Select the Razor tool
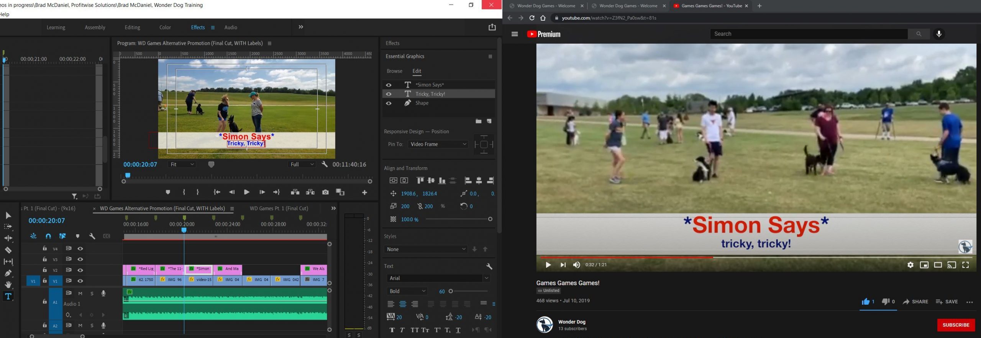 point(8,250)
